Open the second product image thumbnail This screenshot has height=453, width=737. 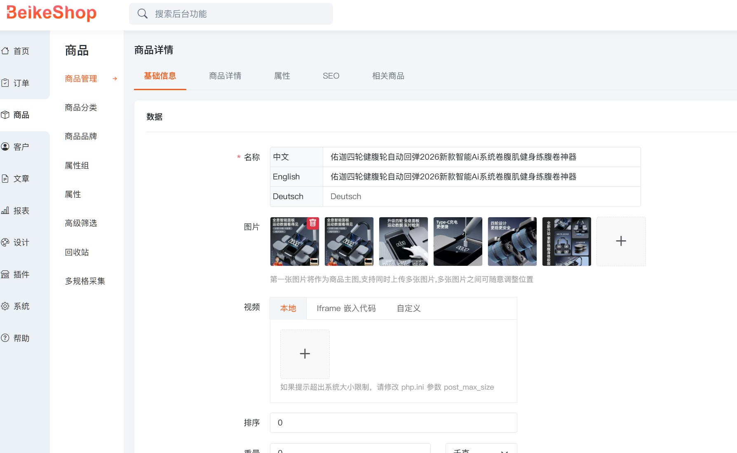[x=349, y=242]
